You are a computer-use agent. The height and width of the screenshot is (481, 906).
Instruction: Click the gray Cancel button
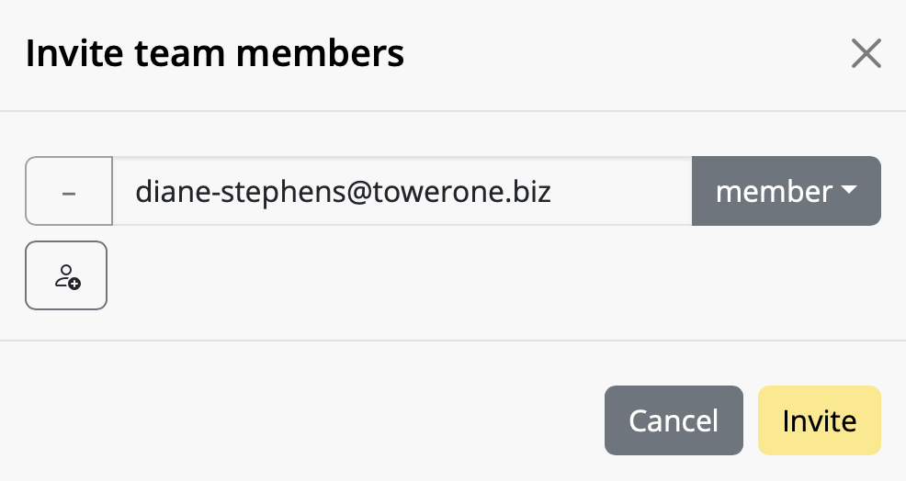pyautogui.click(x=674, y=420)
